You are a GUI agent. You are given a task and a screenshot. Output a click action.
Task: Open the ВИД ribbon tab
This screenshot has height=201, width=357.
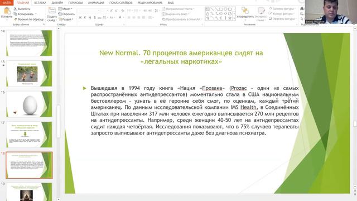coord(171,3)
